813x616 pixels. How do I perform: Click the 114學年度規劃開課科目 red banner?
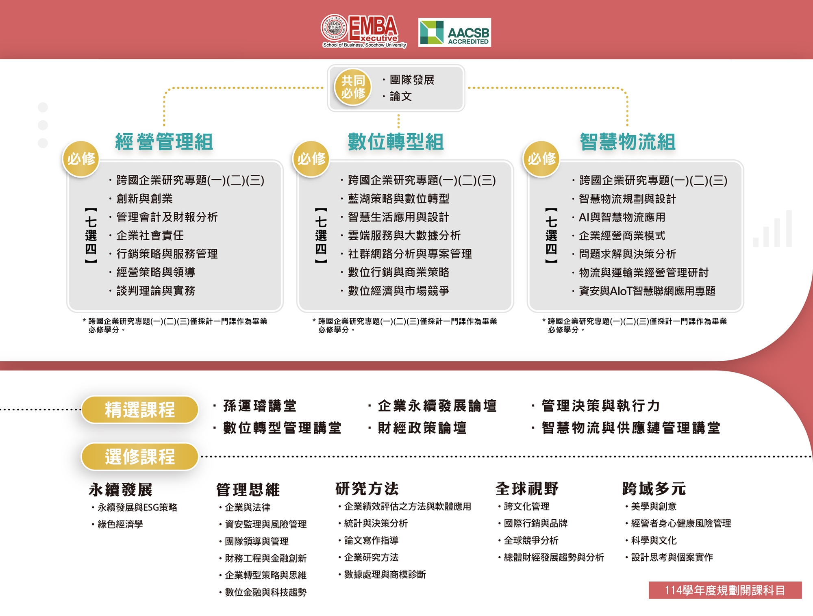click(725, 590)
